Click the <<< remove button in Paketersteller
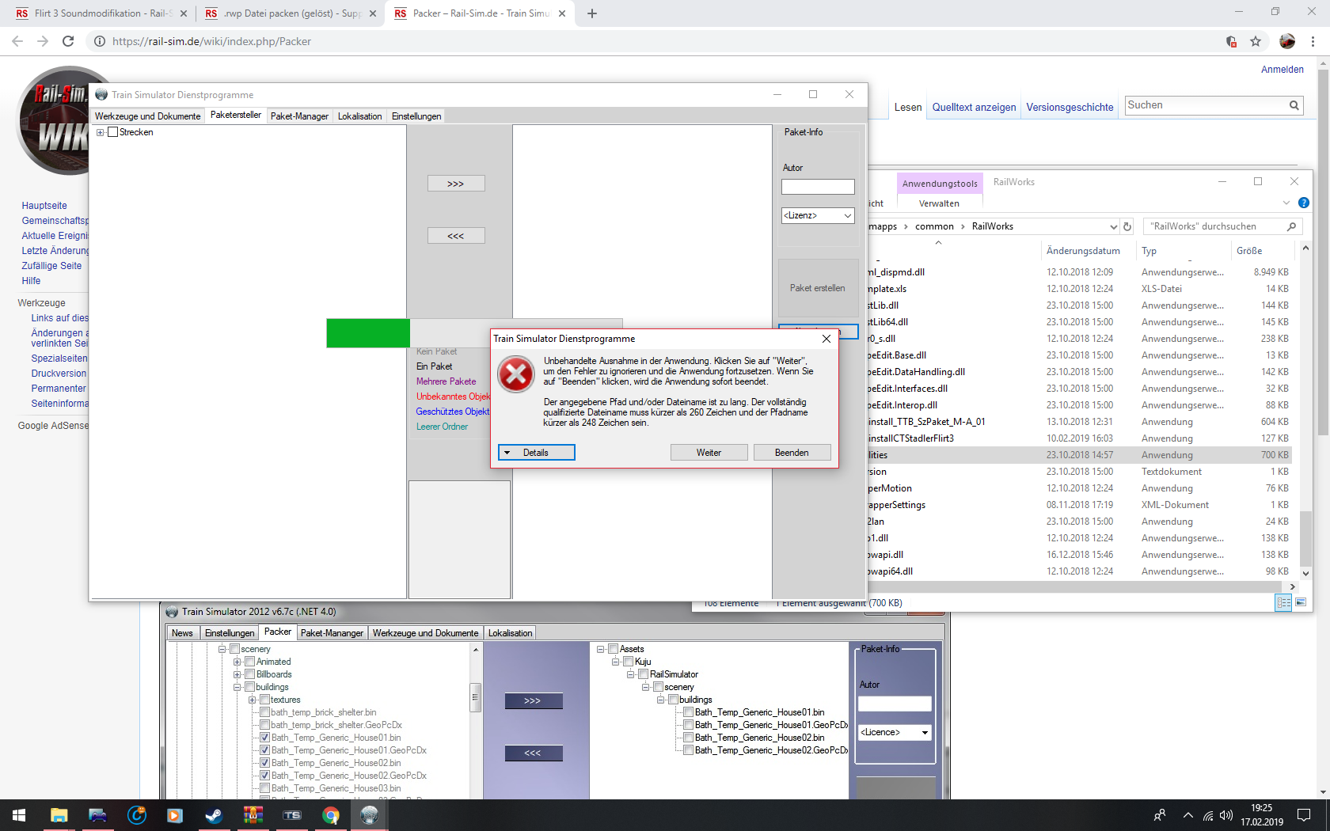Screen dimensions: 1330x831 (x=456, y=236)
